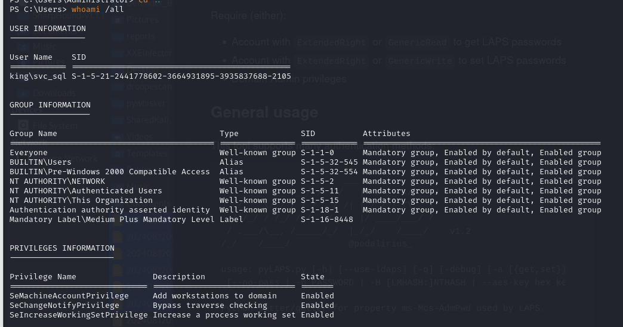Click the "User Name" column header
The height and width of the screenshot is (327, 623).
point(31,57)
